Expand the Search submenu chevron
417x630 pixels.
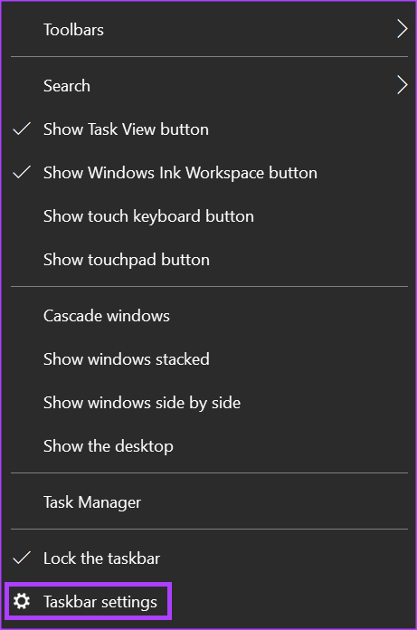click(402, 85)
